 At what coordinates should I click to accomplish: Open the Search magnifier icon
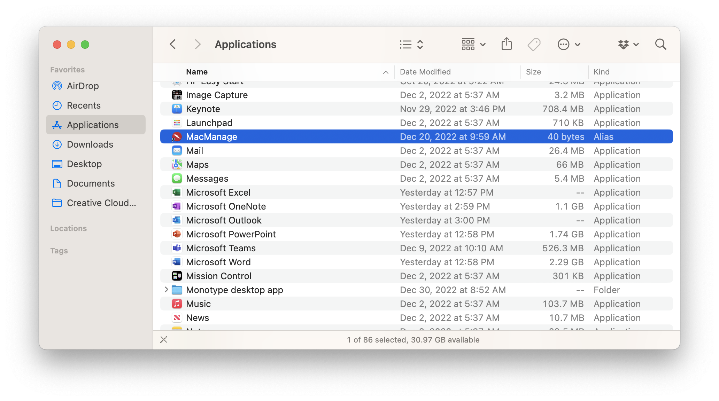pos(660,44)
